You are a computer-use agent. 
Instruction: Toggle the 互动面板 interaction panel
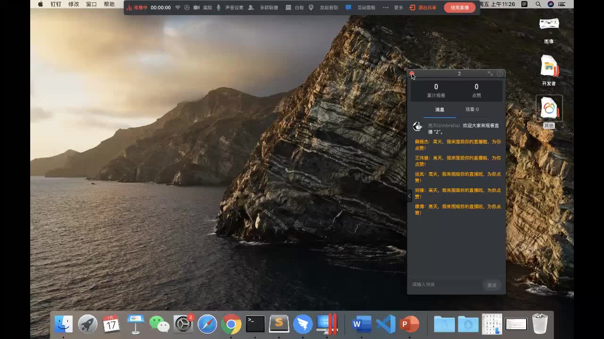point(361,8)
